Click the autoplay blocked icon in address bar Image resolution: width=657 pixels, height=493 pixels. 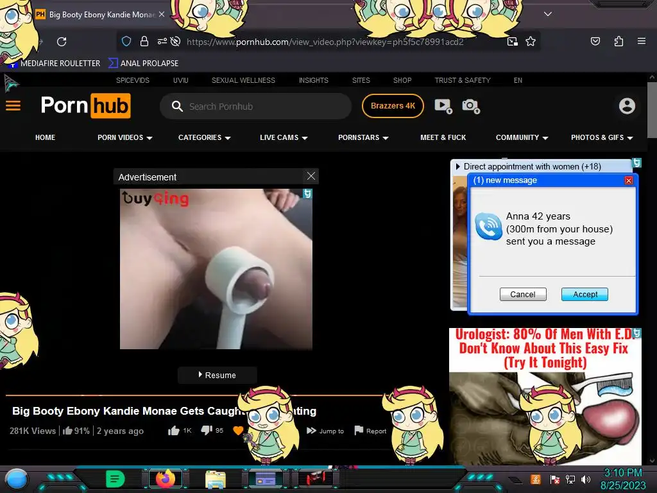click(176, 41)
